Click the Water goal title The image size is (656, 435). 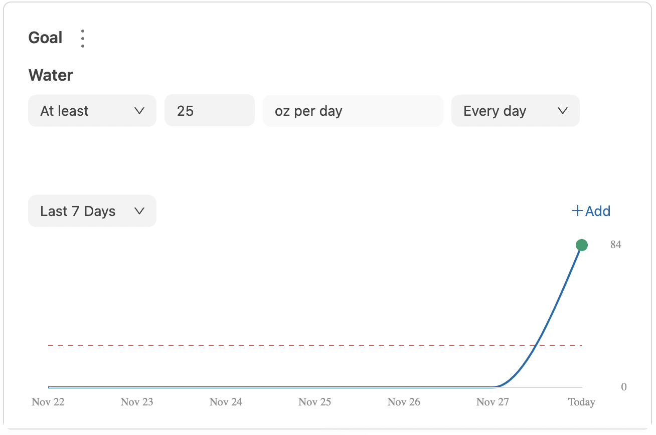(51, 75)
